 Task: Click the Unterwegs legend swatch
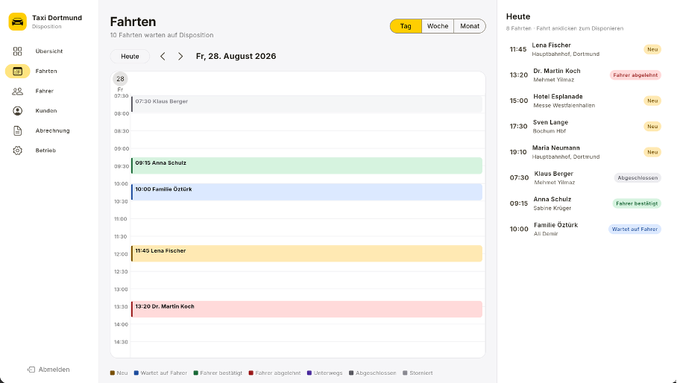pyautogui.click(x=309, y=373)
